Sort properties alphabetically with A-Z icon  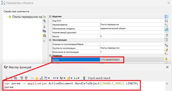[x=166, y=21]
